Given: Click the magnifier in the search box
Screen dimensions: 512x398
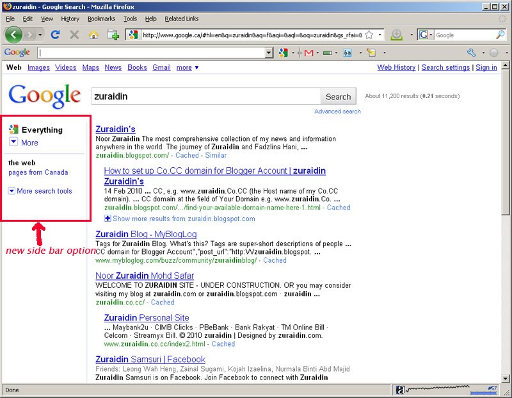Looking at the screenshot, I should 500,35.
